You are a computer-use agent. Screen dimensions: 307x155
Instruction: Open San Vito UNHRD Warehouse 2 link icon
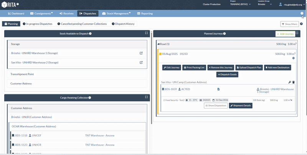click(141, 62)
